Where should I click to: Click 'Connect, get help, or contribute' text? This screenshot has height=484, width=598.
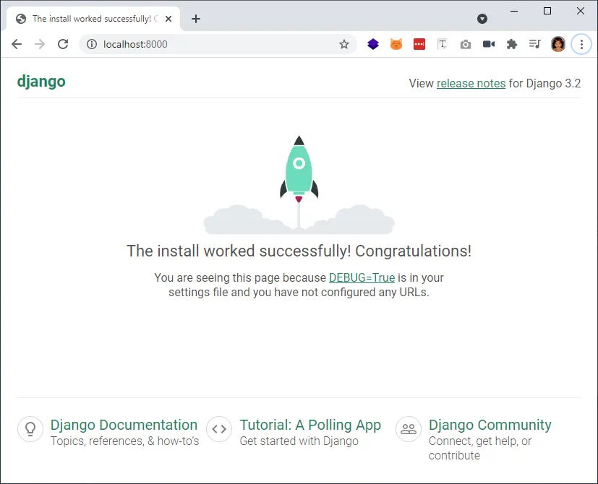click(480, 448)
